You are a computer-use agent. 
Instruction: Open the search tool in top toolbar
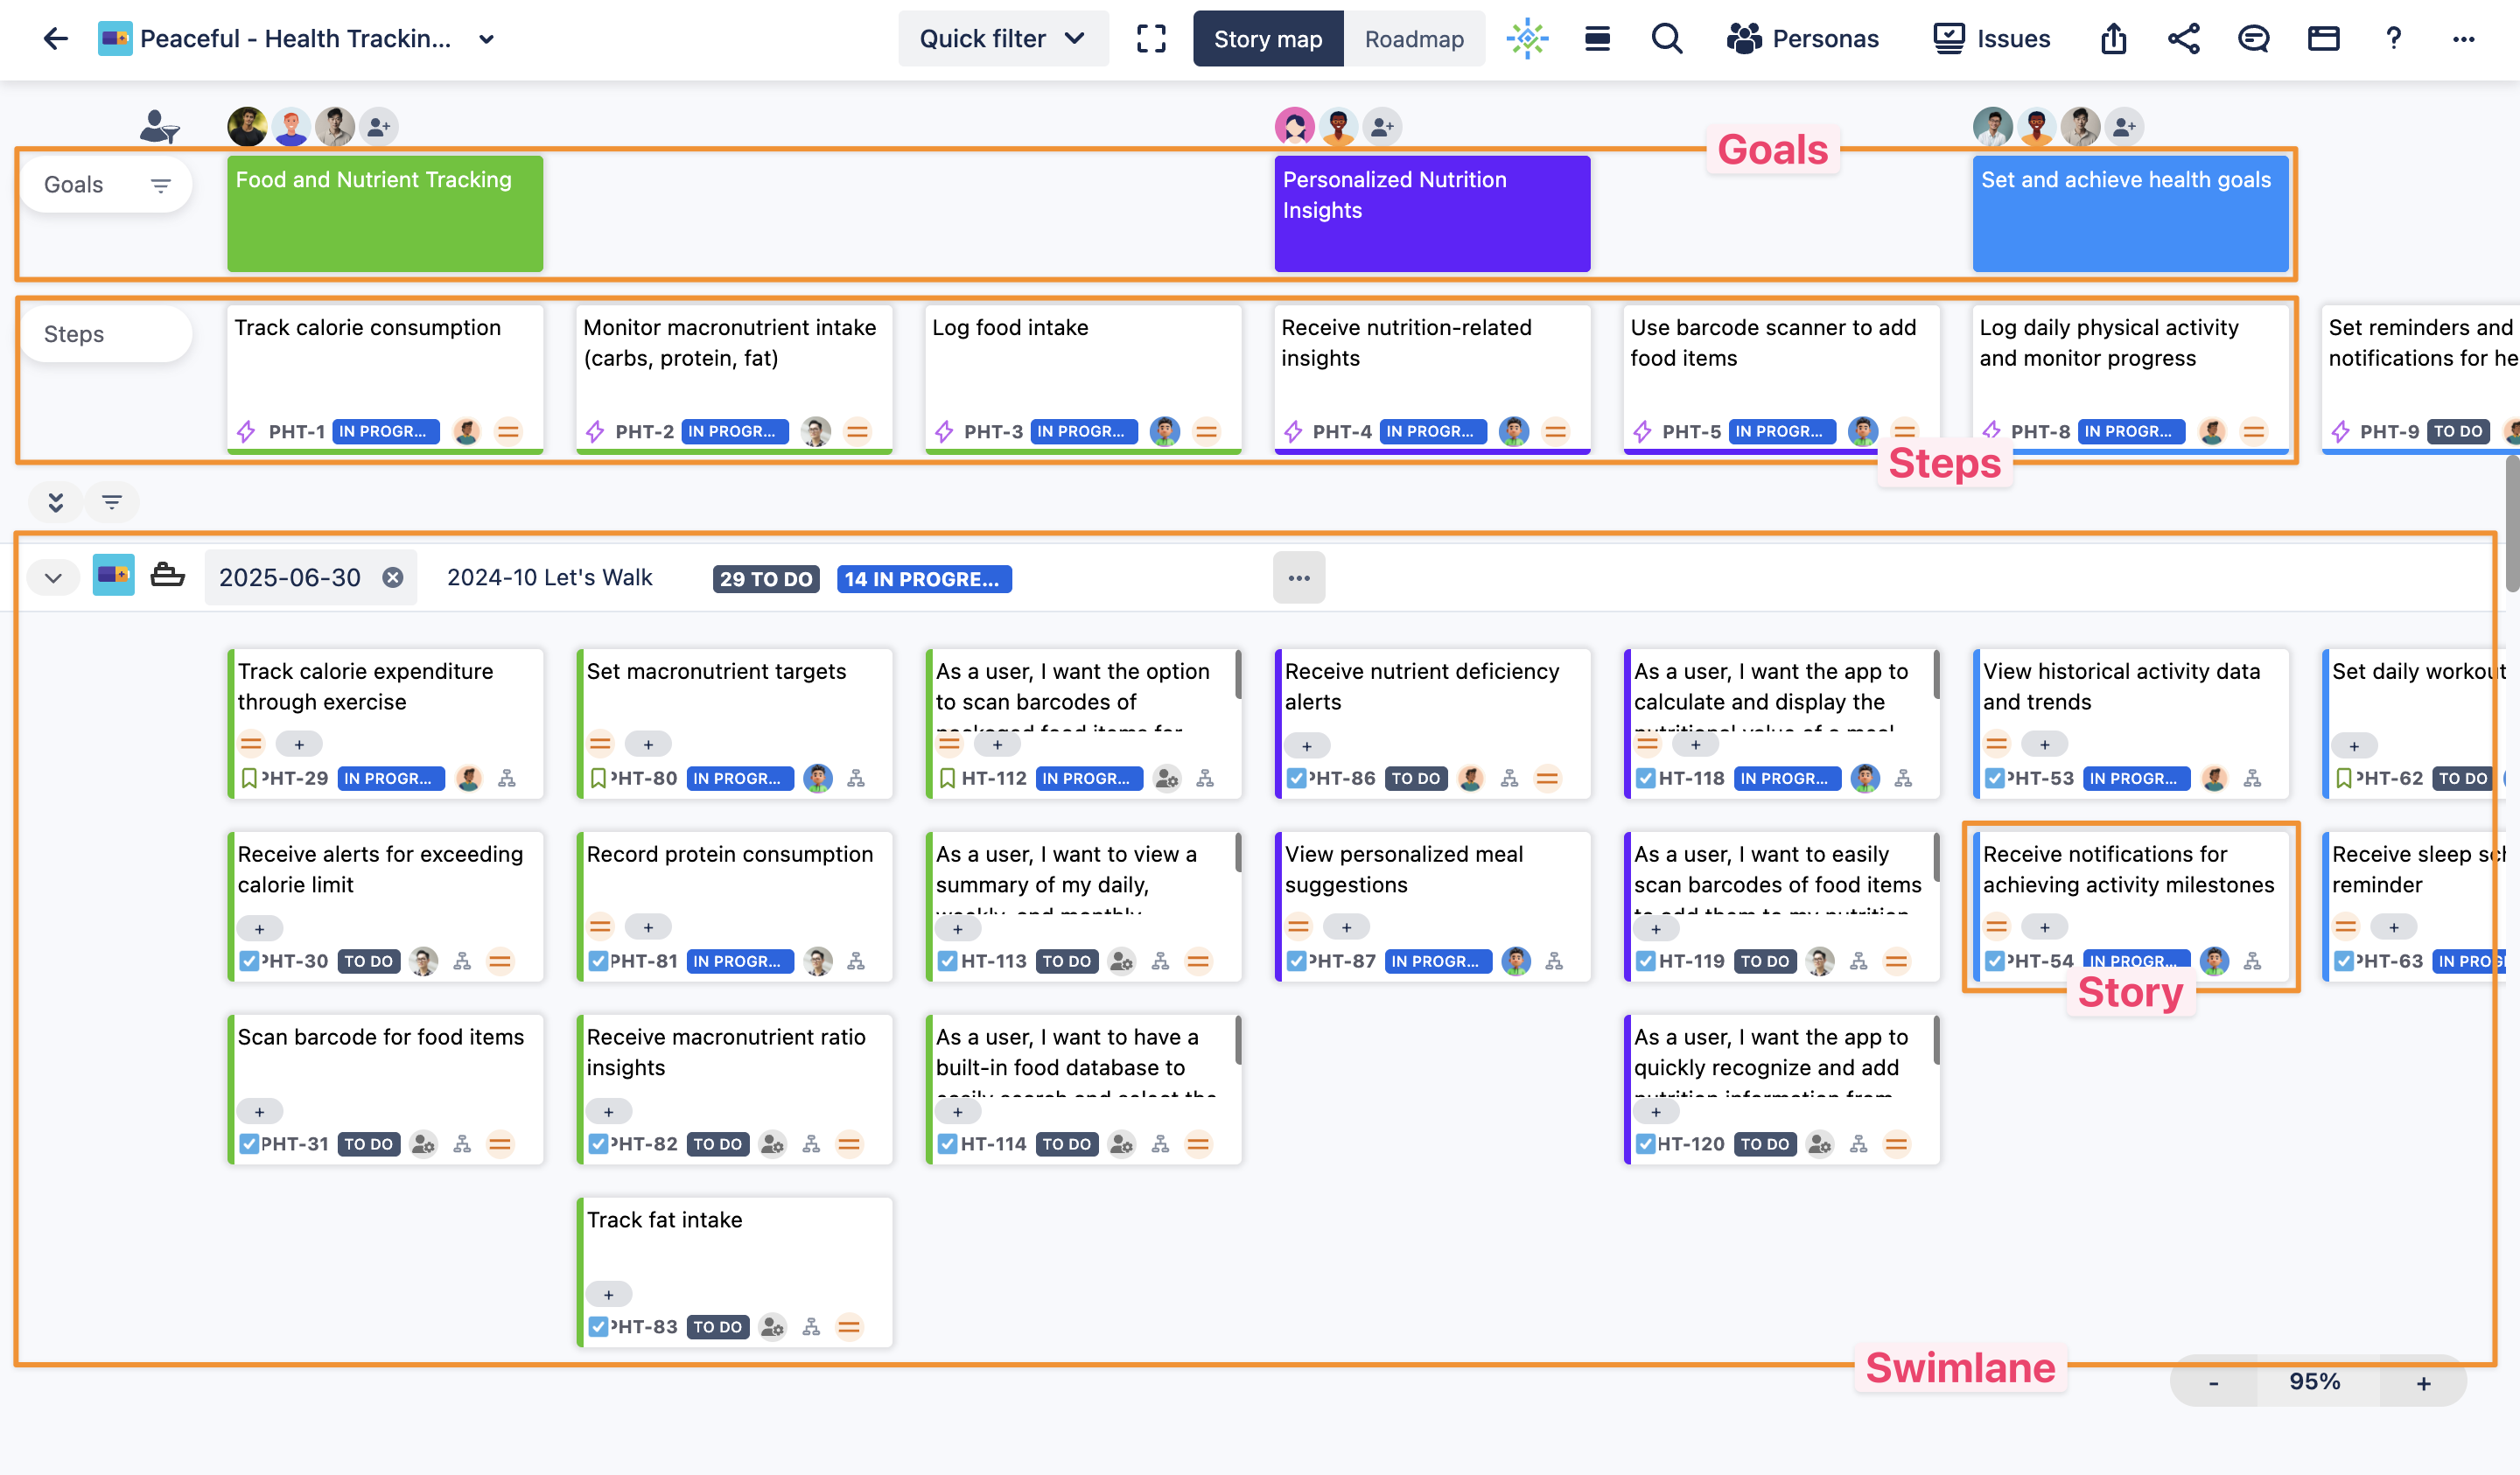pos(1667,39)
